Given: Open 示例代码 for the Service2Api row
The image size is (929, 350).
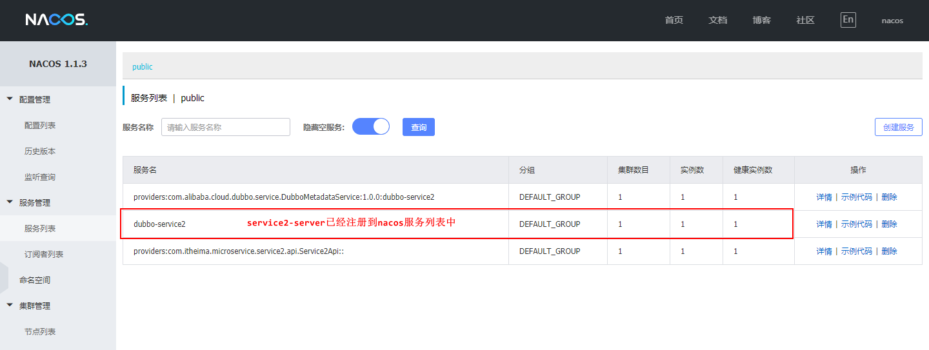Looking at the screenshot, I should click(x=857, y=251).
